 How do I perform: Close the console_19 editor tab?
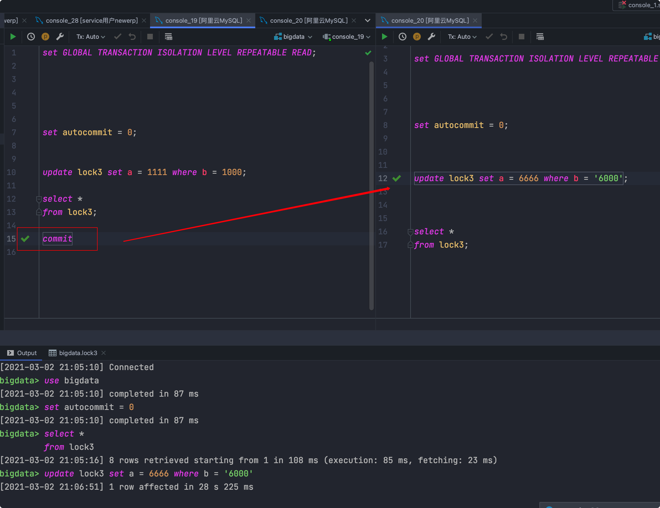pos(249,20)
